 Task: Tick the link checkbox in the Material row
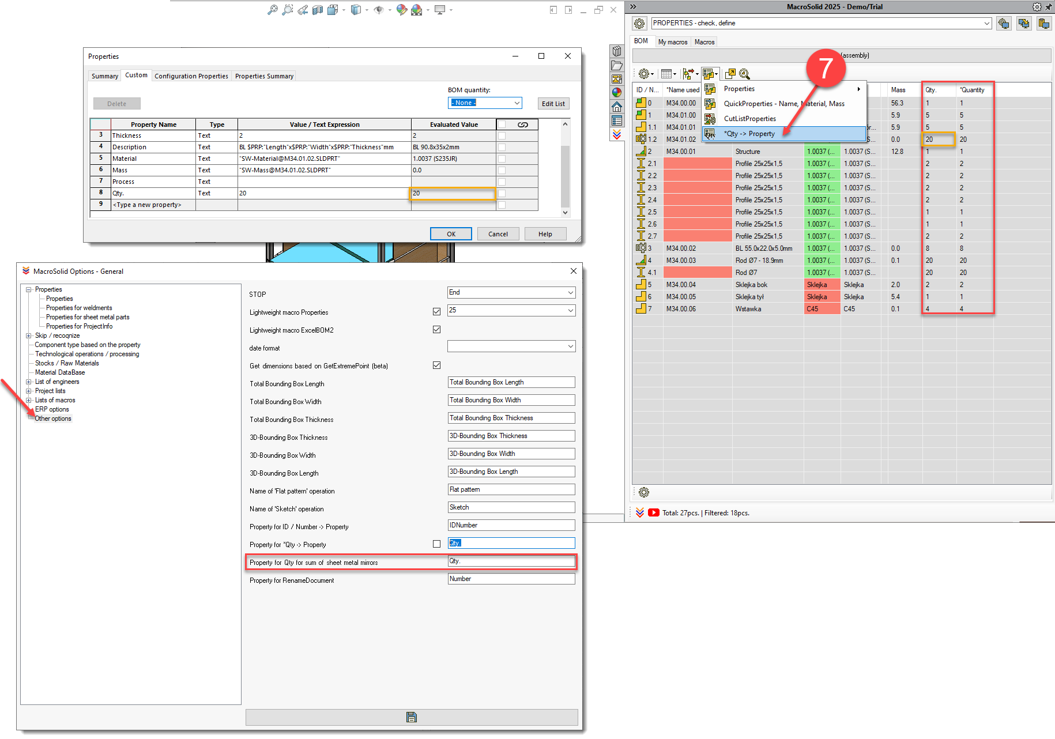[502, 159]
